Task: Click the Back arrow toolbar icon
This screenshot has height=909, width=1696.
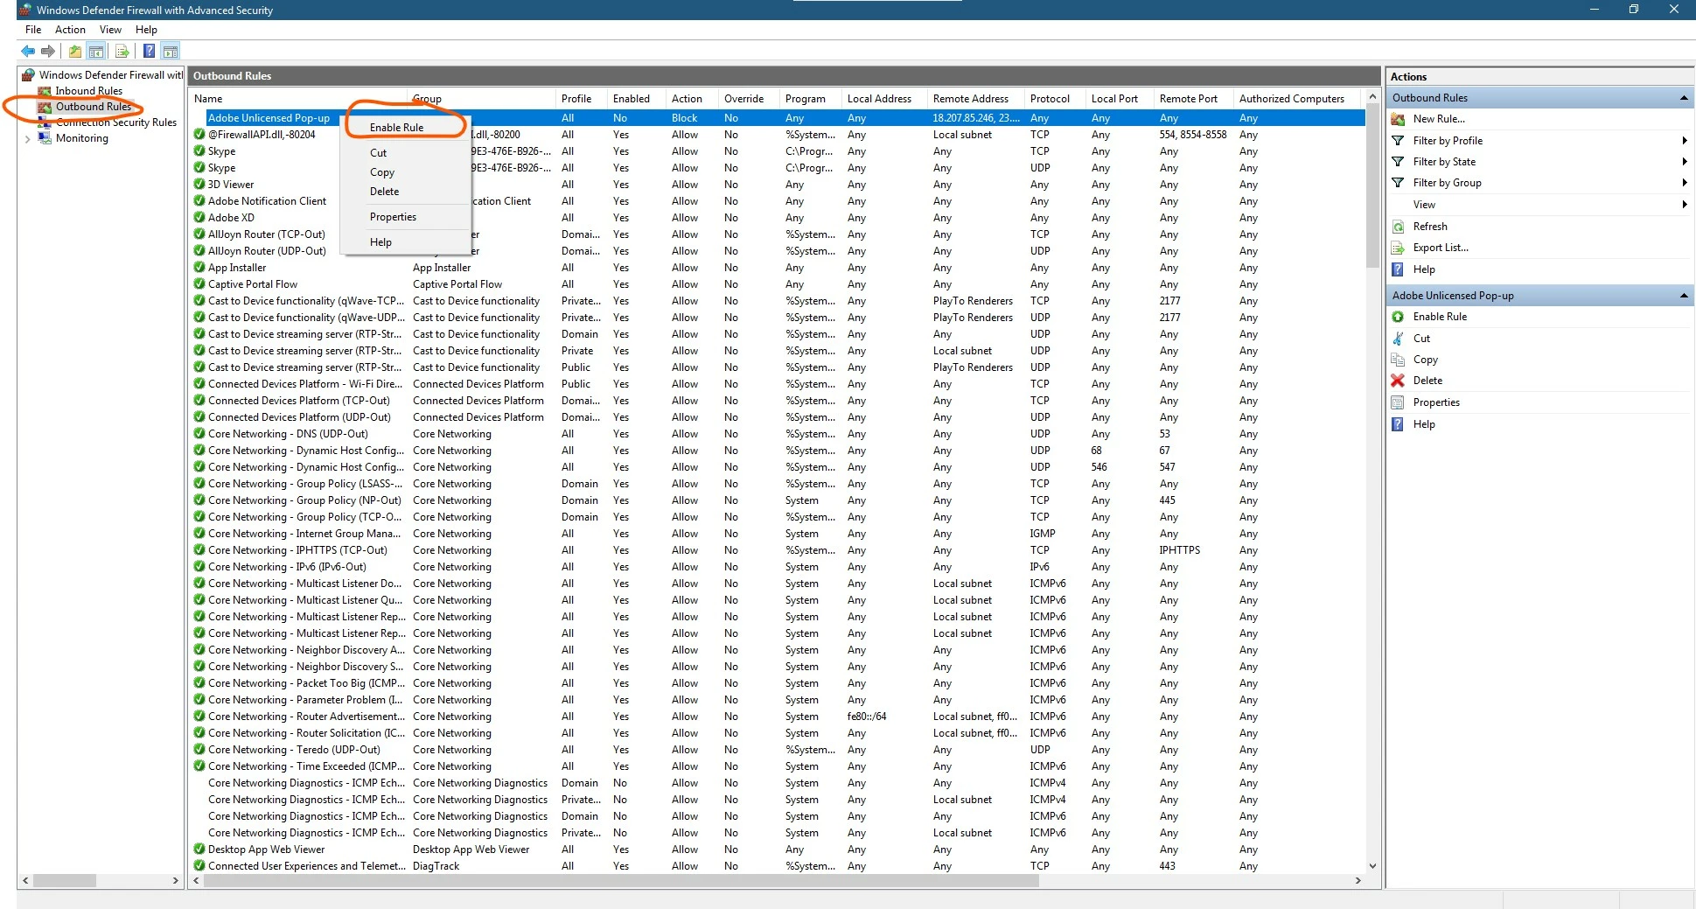Action: point(28,51)
